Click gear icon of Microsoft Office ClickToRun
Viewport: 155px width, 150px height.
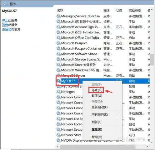(58, 38)
